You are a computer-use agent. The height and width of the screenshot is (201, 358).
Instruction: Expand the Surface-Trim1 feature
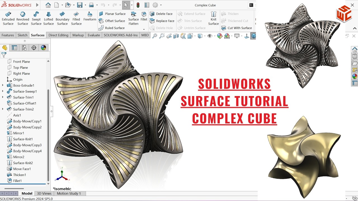(3, 97)
